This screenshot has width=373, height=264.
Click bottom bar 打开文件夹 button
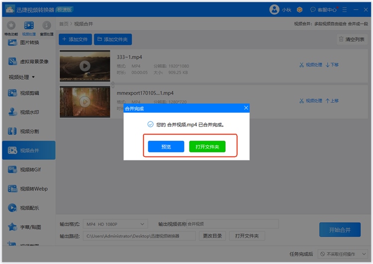click(247, 236)
